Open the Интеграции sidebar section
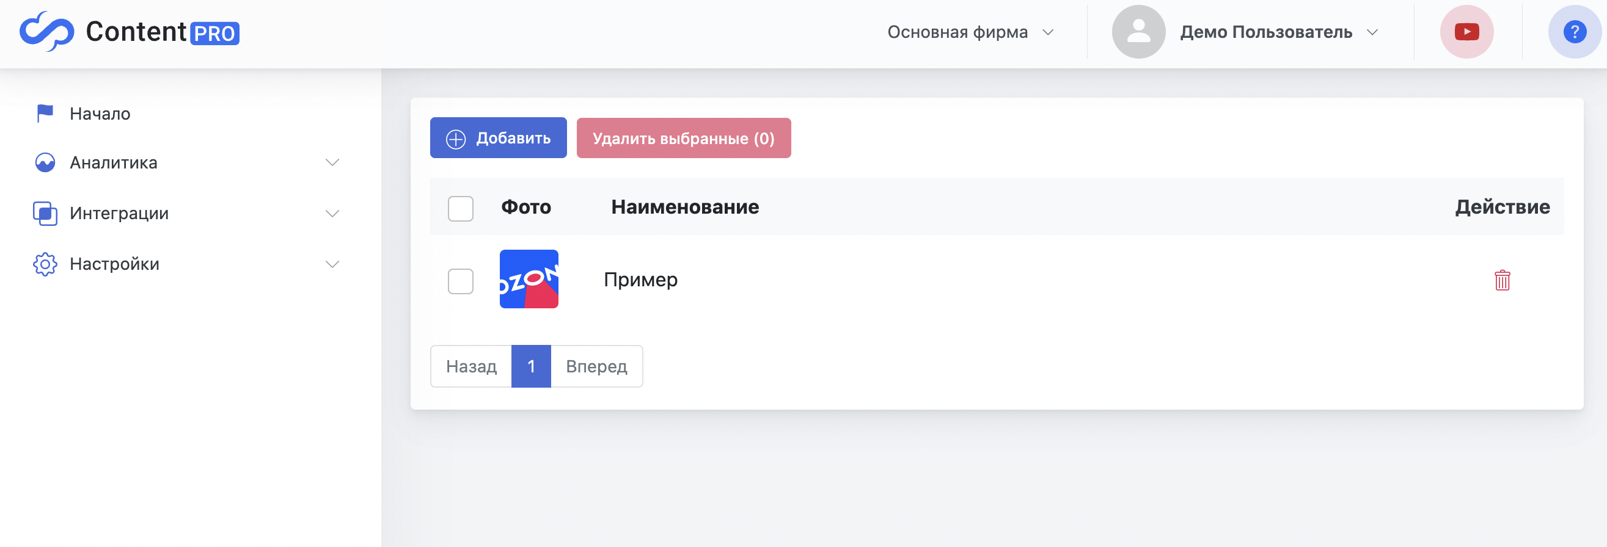Image resolution: width=1607 pixels, height=547 pixels. pos(187,213)
